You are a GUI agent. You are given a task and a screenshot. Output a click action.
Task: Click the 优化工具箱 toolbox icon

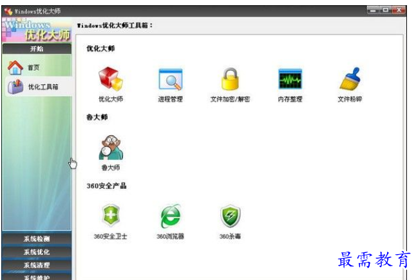pos(15,86)
